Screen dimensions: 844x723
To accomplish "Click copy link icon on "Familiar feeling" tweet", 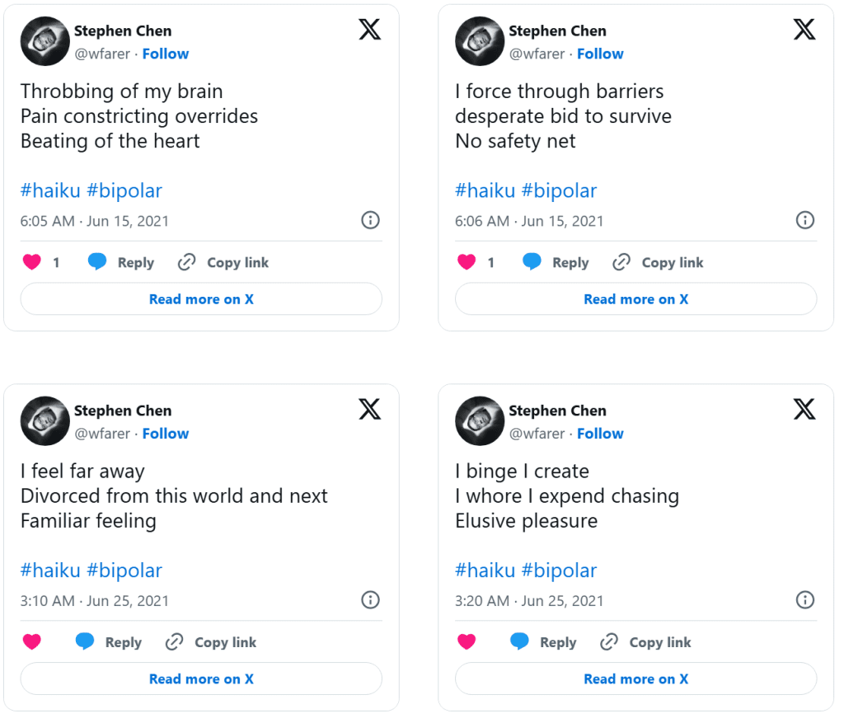I will point(175,642).
